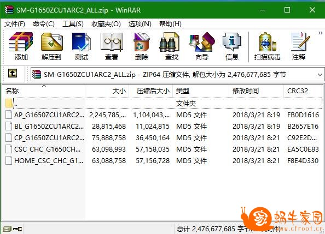
Task: Click the AP file's document icon
Action: click(x=9, y=115)
